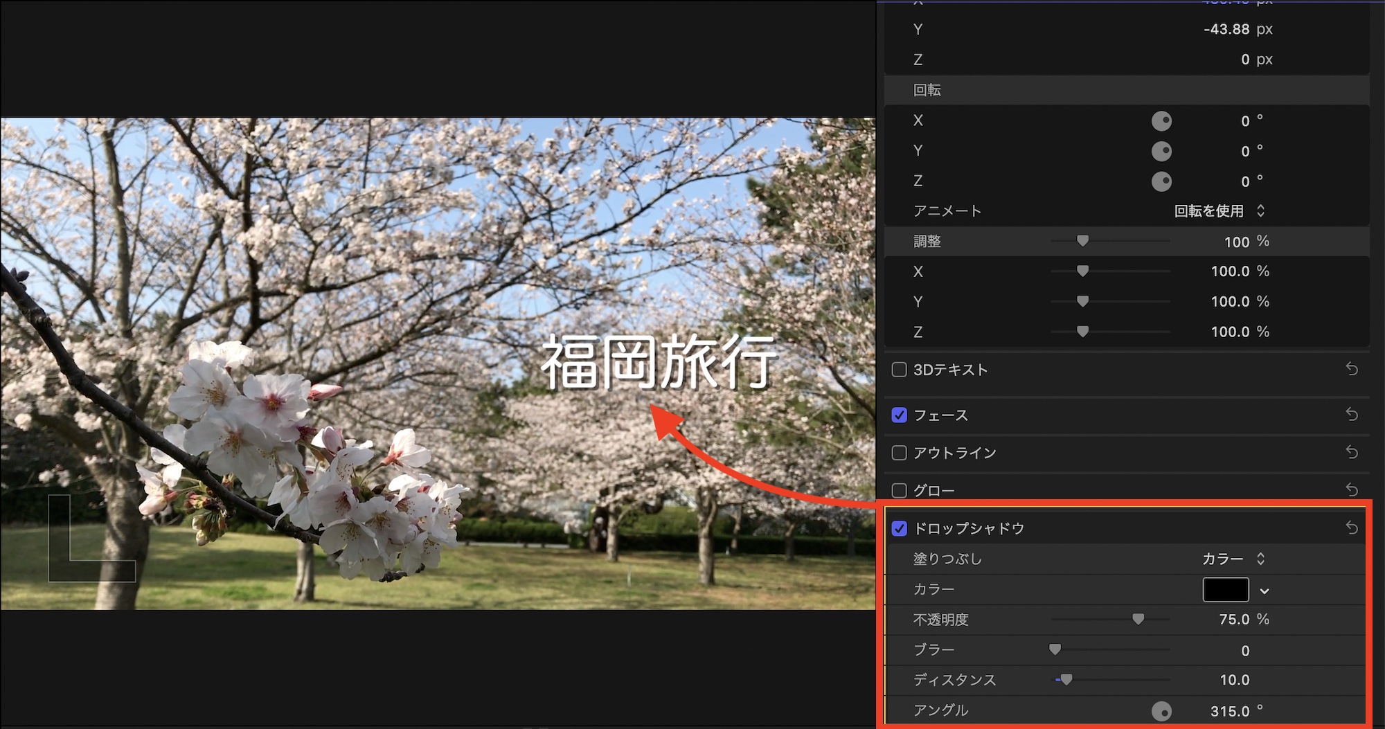Reset the グロー section with its arrow

coord(1351,490)
